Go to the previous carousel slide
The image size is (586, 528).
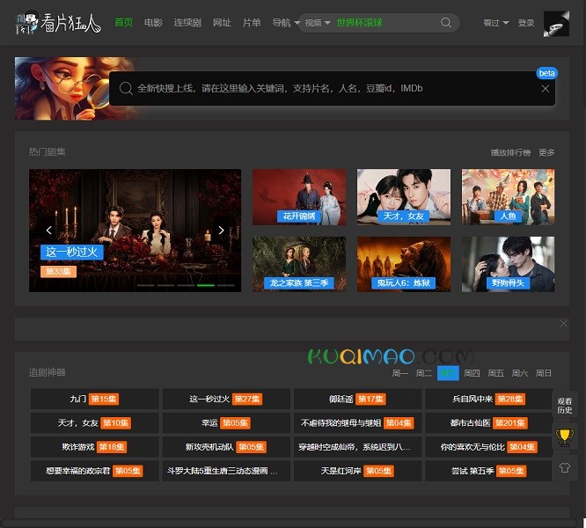48,231
